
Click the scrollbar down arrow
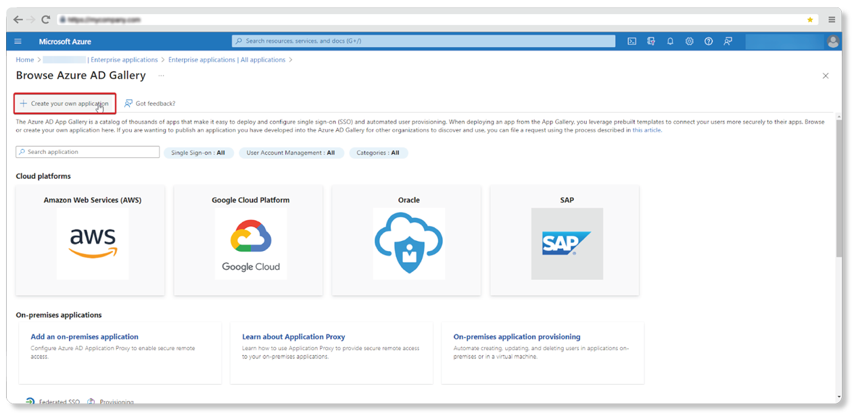[x=839, y=397]
